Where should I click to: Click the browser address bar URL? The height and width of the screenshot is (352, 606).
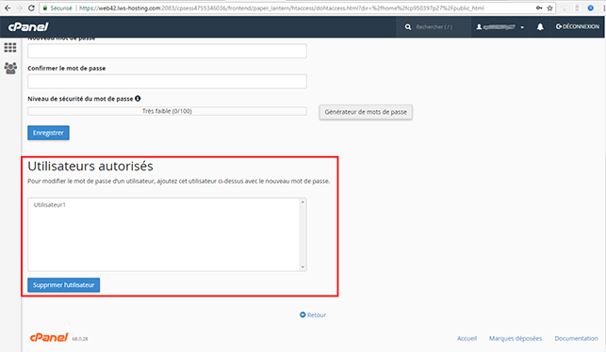pyautogui.click(x=282, y=8)
